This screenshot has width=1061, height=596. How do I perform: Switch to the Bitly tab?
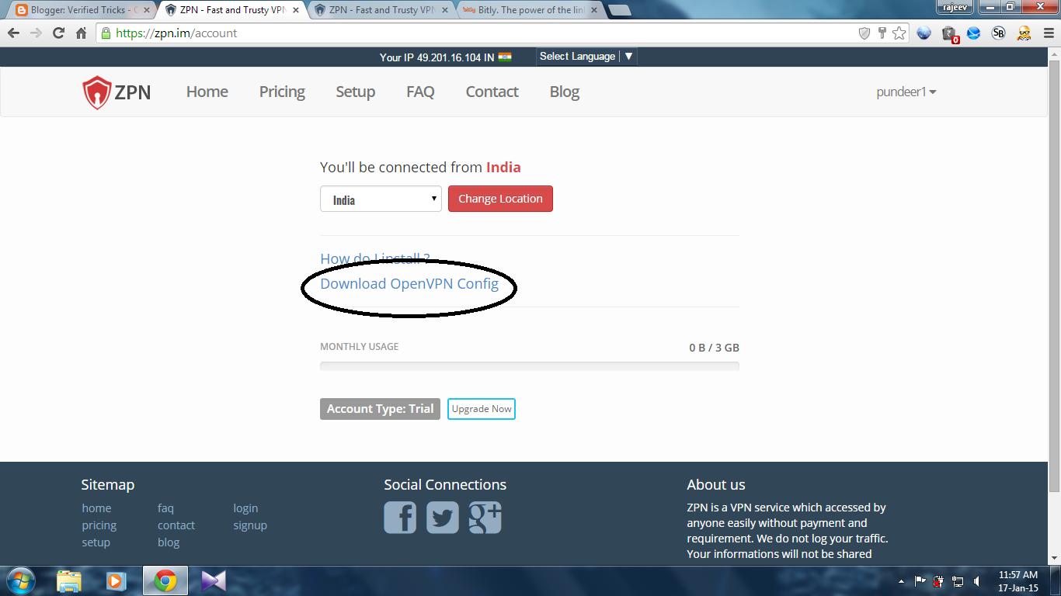point(530,10)
